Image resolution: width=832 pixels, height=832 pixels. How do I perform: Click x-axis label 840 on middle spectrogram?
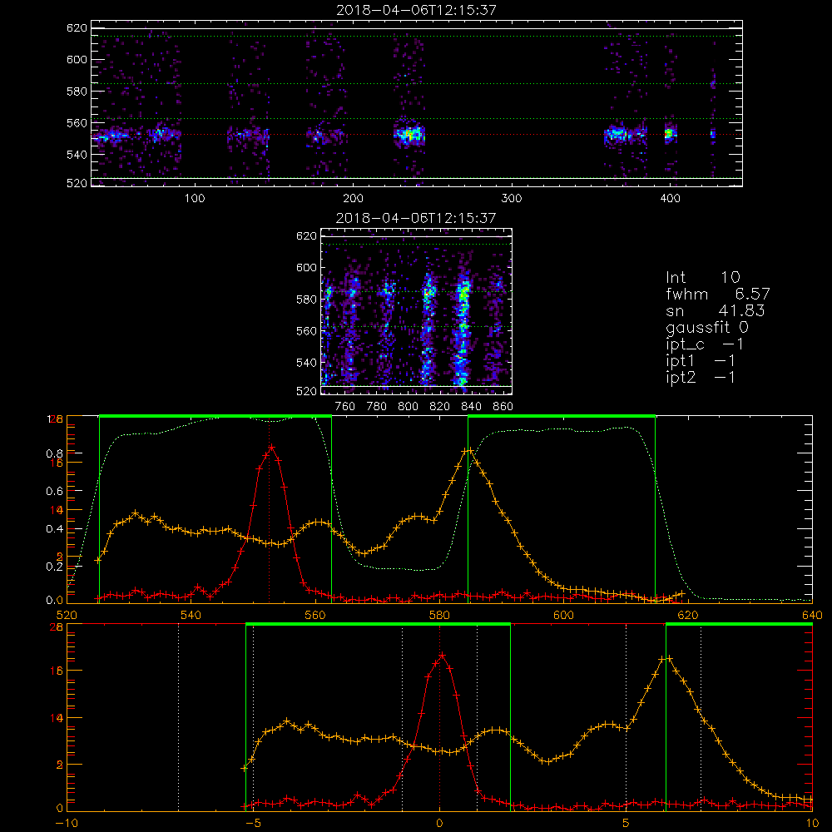click(x=471, y=407)
